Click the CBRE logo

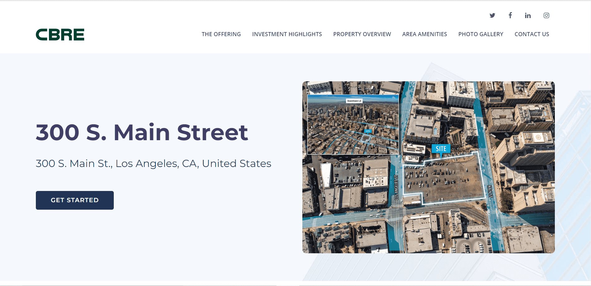[60, 35]
